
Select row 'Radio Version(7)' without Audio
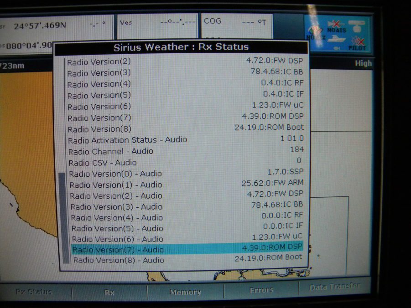tap(185, 118)
